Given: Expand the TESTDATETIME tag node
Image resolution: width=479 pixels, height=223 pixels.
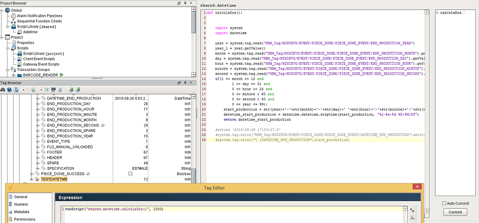Looking at the screenshot, I should (32, 179).
